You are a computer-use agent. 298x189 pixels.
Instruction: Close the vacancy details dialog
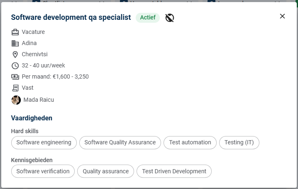pos(282,16)
